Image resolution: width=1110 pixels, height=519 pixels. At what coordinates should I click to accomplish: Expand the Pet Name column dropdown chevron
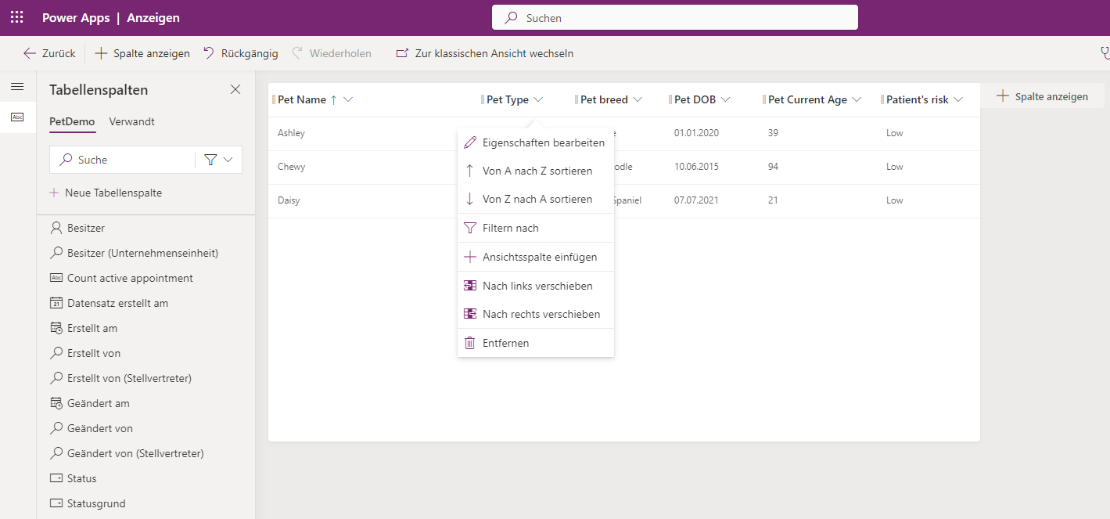[348, 99]
